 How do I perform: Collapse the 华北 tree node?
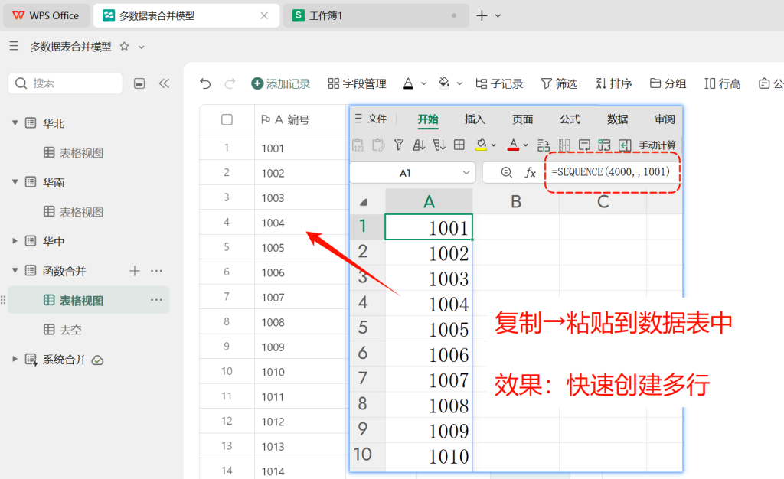pos(15,123)
